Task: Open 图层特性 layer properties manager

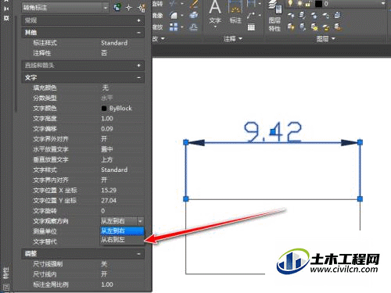Action: point(274,16)
